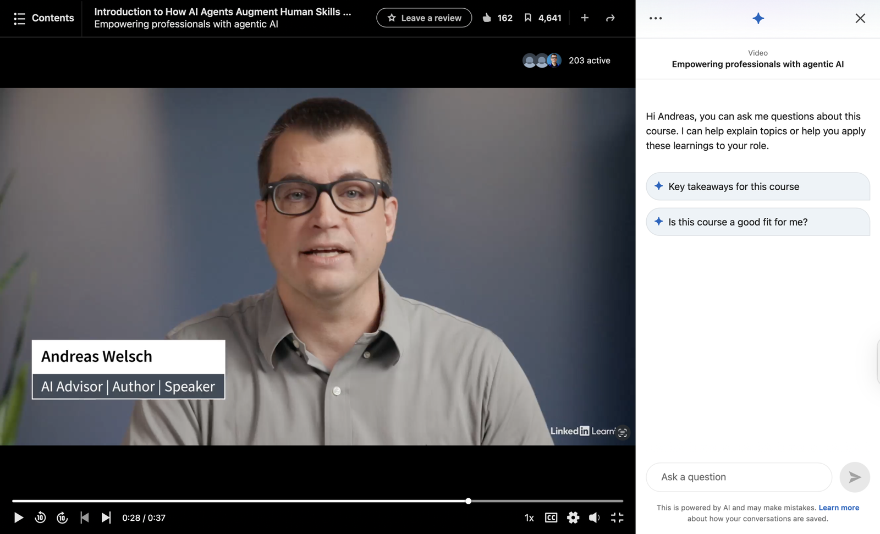Close the AI assistant panel

860,18
